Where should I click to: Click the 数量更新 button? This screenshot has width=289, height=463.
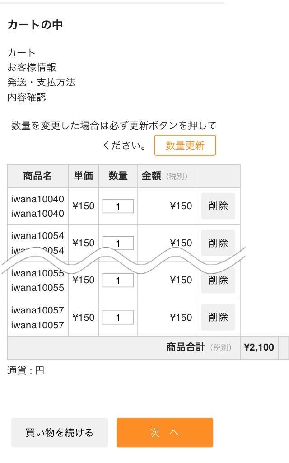click(x=185, y=145)
